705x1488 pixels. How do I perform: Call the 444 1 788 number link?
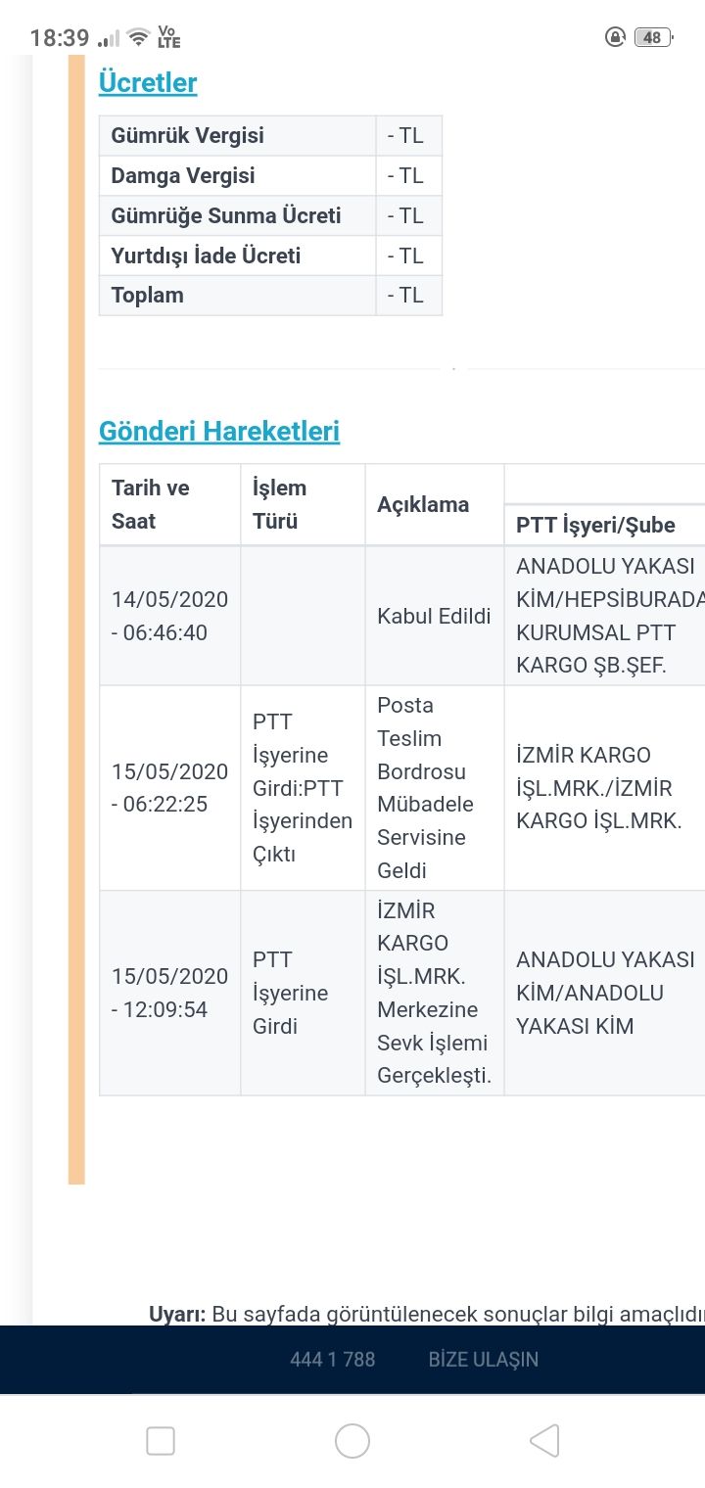click(x=332, y=1360)
